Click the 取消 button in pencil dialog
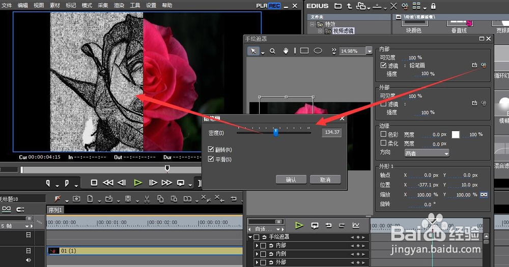The height and width of the screenshot is (267, 509). (325, 180)
